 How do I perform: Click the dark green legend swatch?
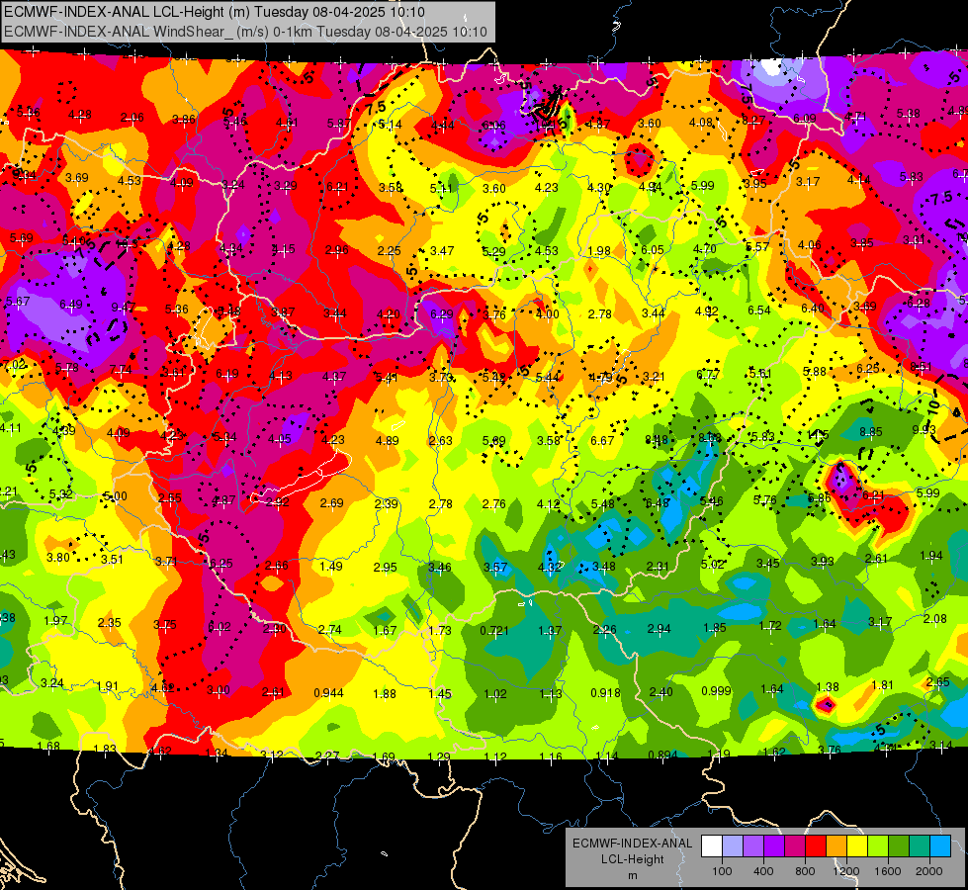[x=899, y=846]
